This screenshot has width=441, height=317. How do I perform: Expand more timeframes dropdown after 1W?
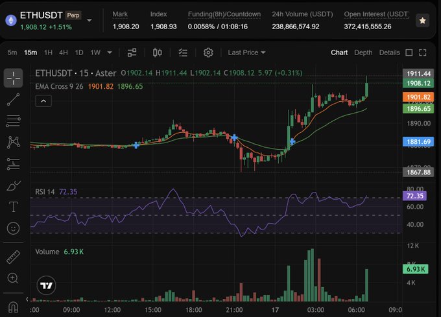click(110, 53)
